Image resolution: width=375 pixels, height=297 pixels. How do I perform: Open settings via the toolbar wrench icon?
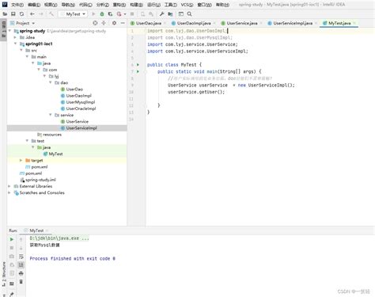pyautogui.click(x=162, y=14)
